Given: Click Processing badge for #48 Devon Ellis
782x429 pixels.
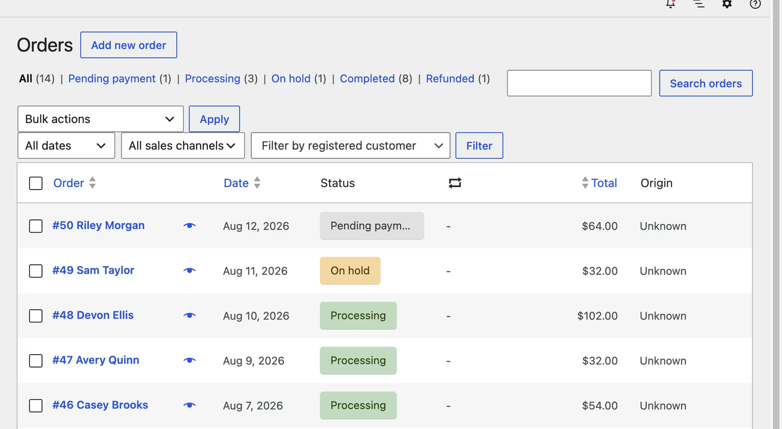Looking at the screenshot, I should tap(358, 316).
